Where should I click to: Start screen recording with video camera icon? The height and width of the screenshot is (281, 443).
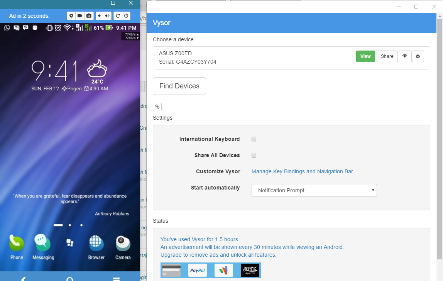80,16
